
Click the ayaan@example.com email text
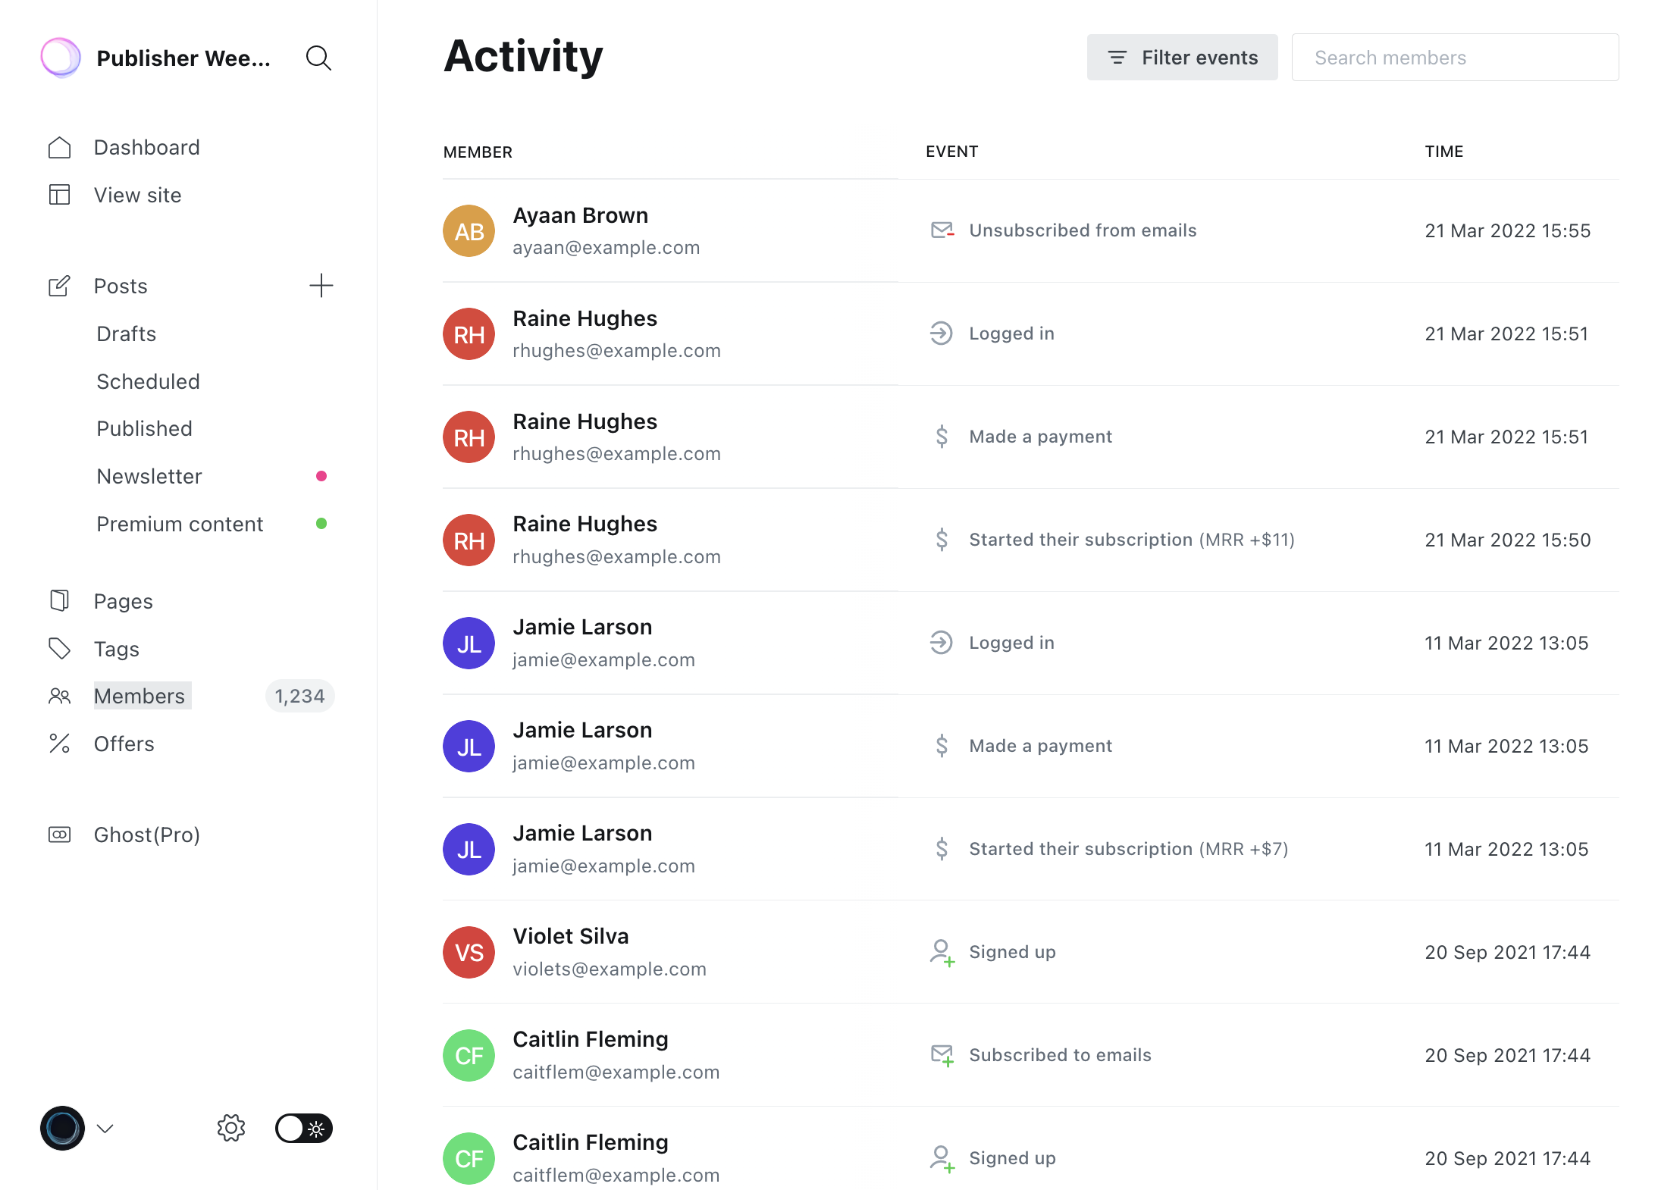click(x=606, y=248)
